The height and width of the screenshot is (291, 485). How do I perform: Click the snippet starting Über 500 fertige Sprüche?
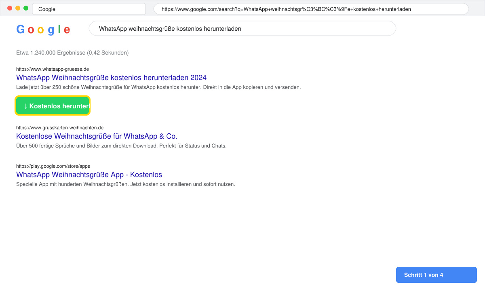(121, 146)
